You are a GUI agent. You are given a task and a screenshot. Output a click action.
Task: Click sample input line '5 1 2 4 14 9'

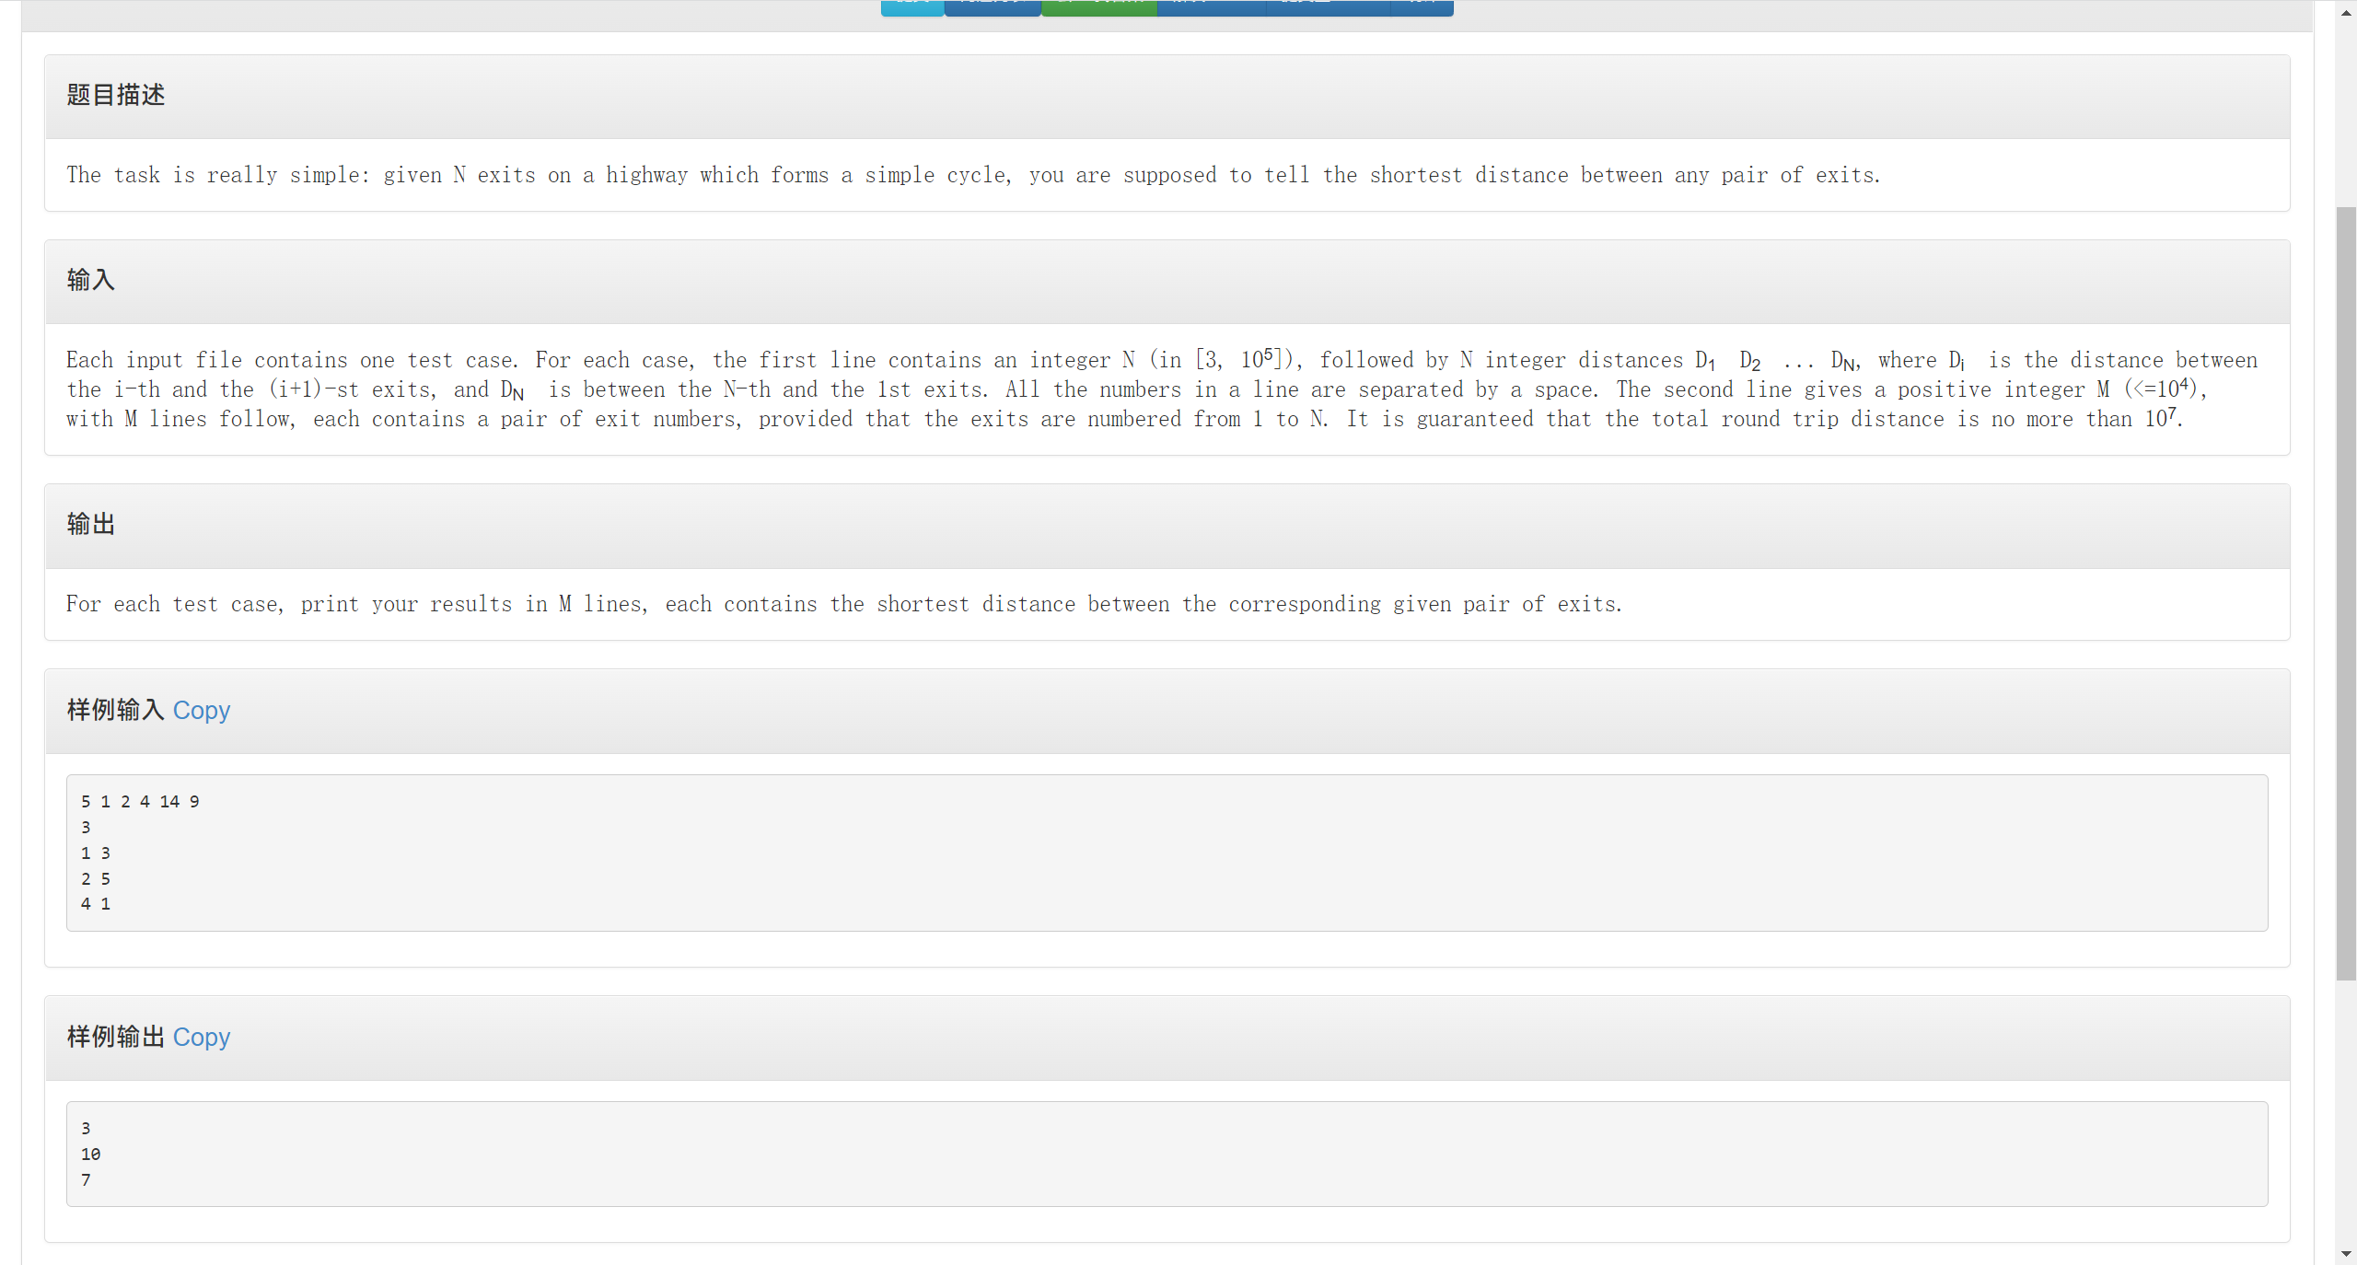(x=140, y=802)
